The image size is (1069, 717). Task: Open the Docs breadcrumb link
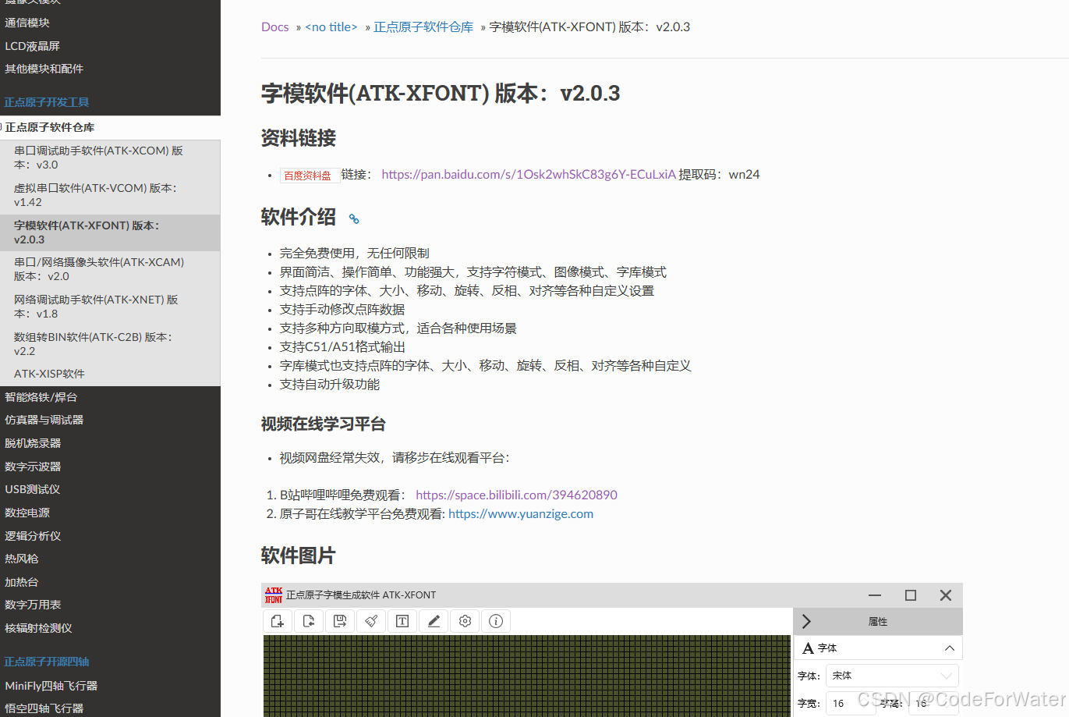pos(275,27)
